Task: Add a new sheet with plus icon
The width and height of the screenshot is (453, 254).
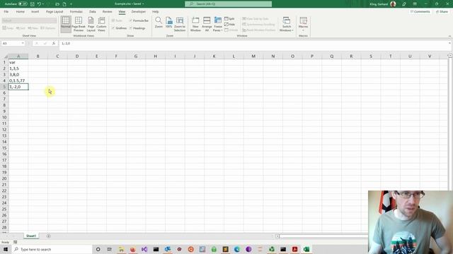Action: [x=48, y=236]
